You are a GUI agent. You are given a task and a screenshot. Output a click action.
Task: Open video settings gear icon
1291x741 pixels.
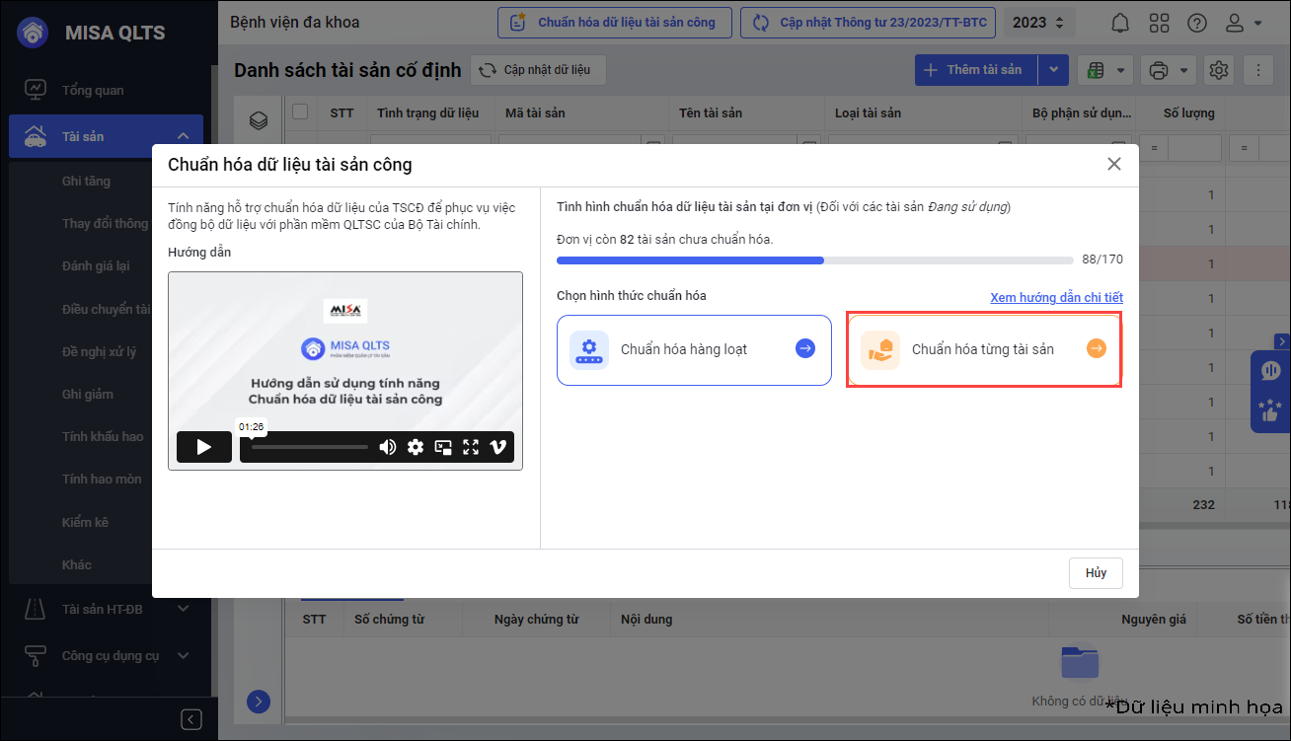pyautogui.click(x=416, y=447)
